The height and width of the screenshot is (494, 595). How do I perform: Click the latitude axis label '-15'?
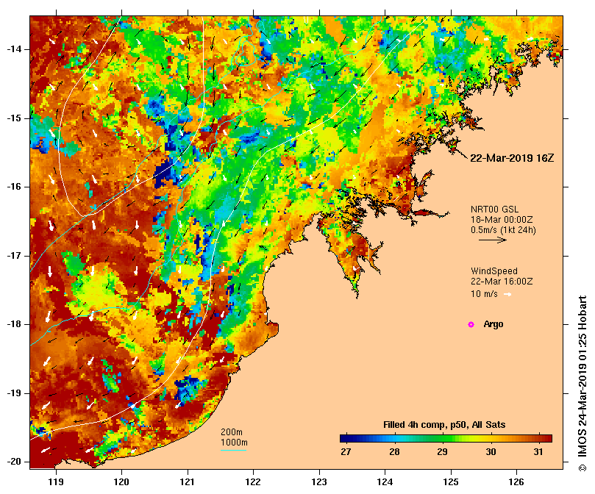[x=15, y=118]
